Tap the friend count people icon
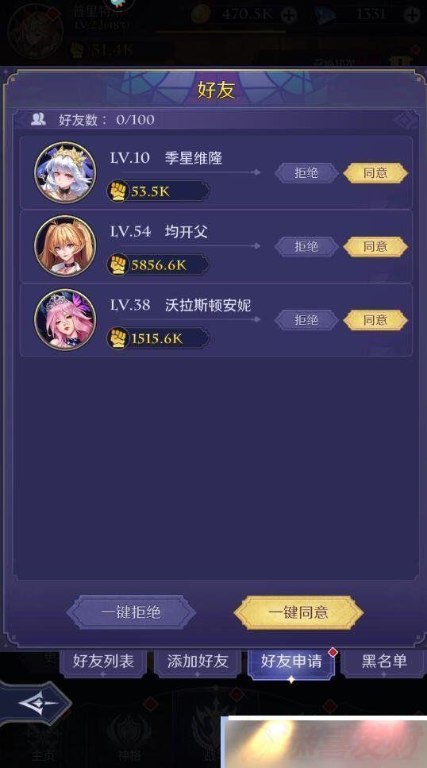 [38, 119]
